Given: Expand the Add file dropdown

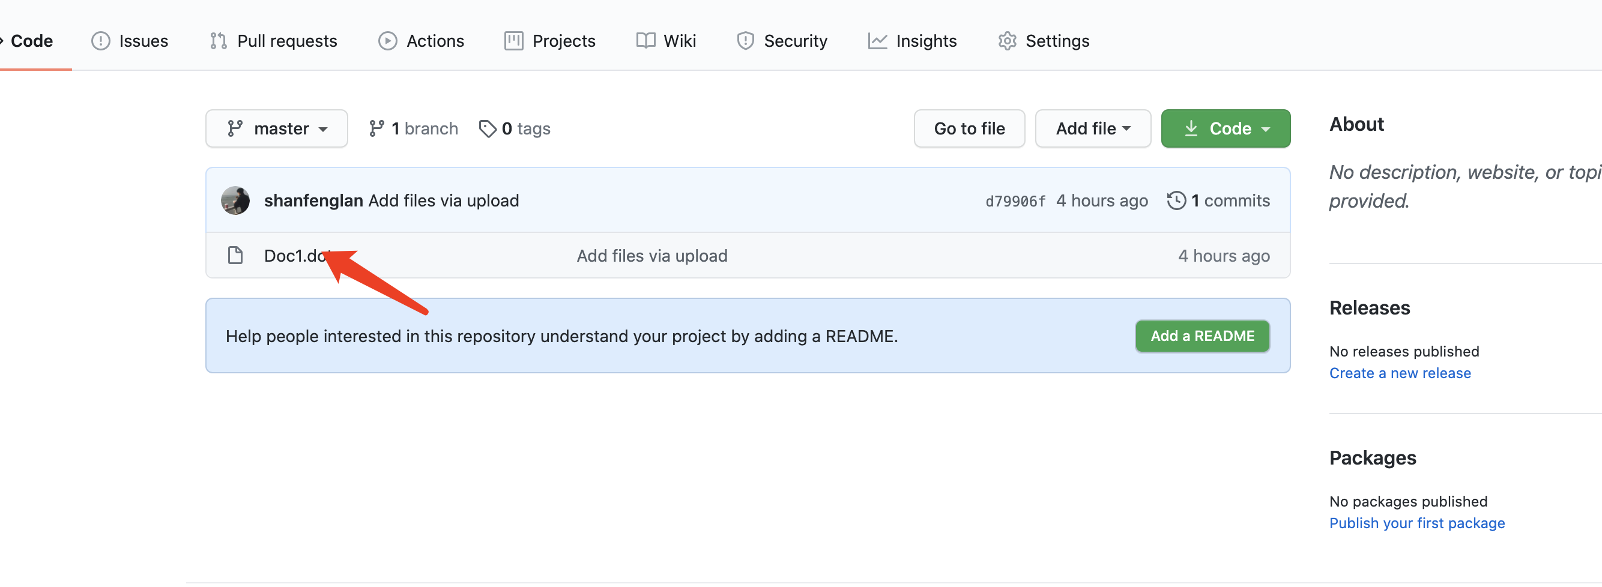Looking at the screenshot, I should tap(1093, 128).
